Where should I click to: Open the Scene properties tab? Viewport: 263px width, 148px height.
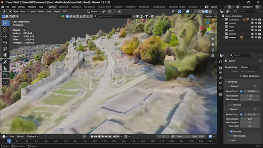[x=220, y=83]
